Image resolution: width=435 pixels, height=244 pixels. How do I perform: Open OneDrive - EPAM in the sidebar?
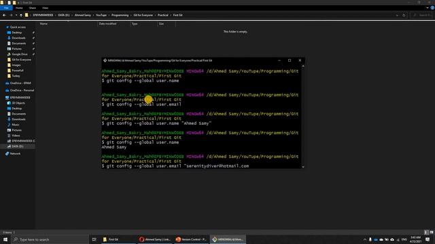(20, 83)
